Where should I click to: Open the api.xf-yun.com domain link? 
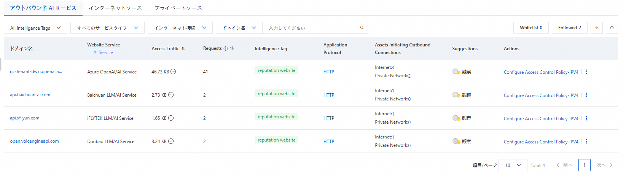tap(25, 118)
